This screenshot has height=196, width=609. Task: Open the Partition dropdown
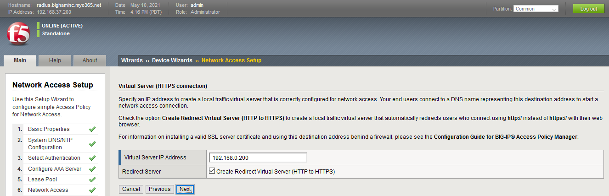click(536, 9)
